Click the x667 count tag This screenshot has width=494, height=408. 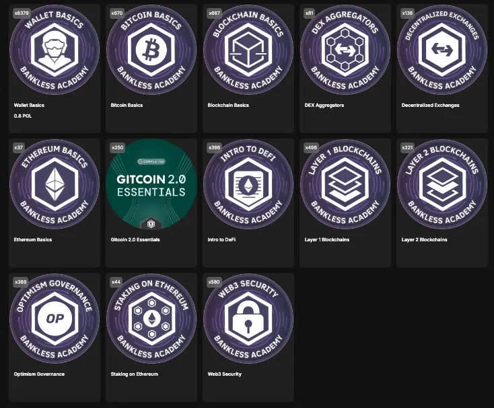[214, 13]
